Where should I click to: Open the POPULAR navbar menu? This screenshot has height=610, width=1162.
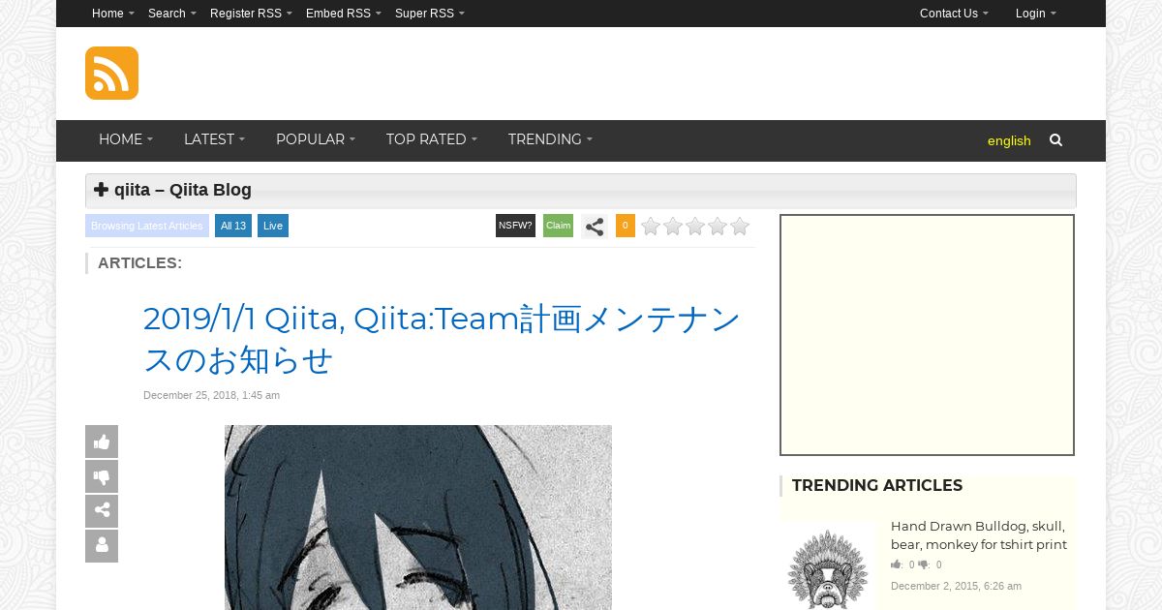coord(316,139)
